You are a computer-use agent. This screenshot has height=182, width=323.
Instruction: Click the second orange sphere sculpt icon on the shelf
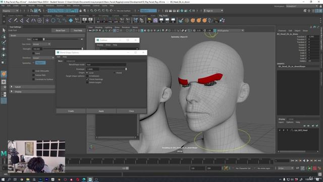[198, 20]
